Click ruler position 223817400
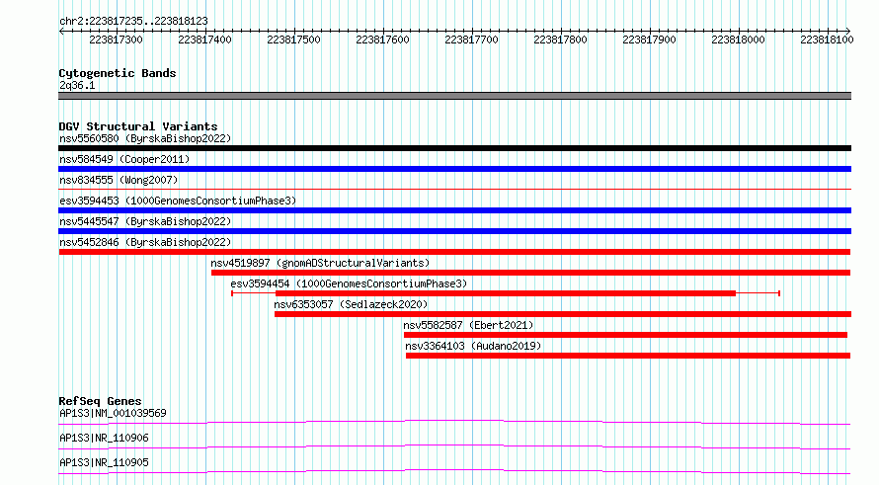The height and width of the screenshot is (485, 879). coord(204,40)
